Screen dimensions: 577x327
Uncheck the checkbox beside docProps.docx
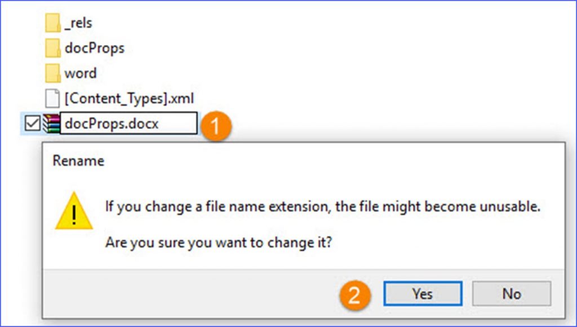(33, 123)
